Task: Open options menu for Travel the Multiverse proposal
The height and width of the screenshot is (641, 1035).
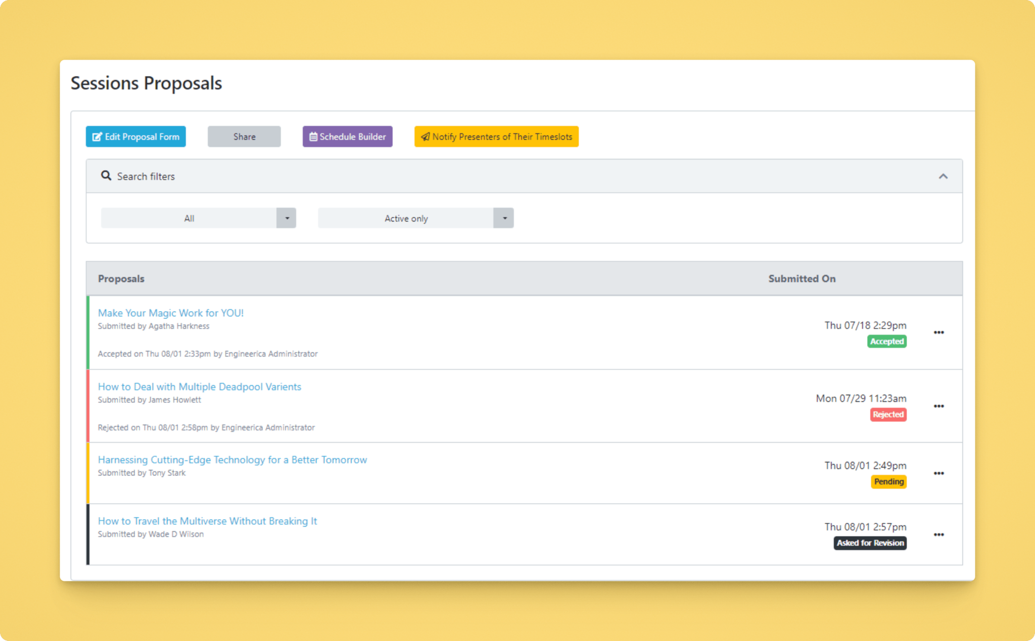Action: (938, 534)
